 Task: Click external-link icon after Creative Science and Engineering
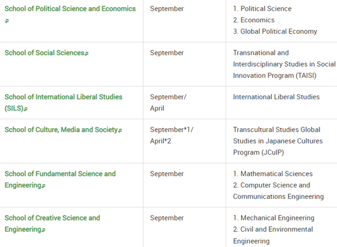(x=43, y=230)
